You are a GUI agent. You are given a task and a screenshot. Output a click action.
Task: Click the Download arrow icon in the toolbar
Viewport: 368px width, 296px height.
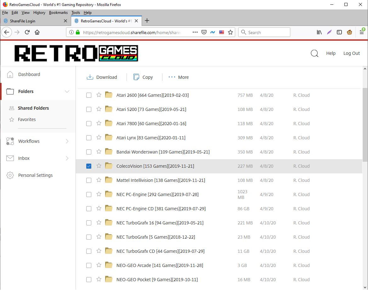90,77
